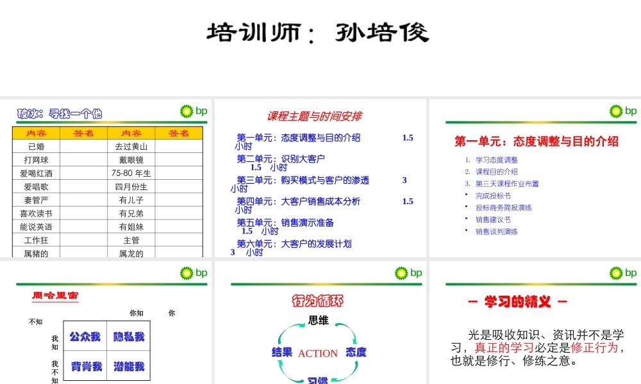
Task: Select list item 课程目的介绍
Action: click(497, 172)
